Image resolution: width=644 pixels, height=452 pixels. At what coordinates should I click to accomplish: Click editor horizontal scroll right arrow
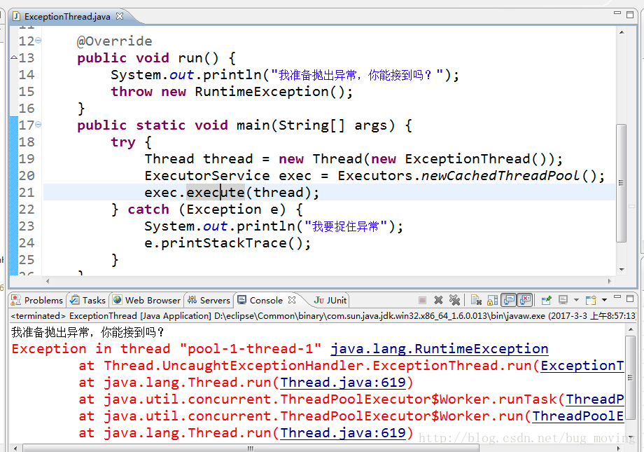coord(609,281)
